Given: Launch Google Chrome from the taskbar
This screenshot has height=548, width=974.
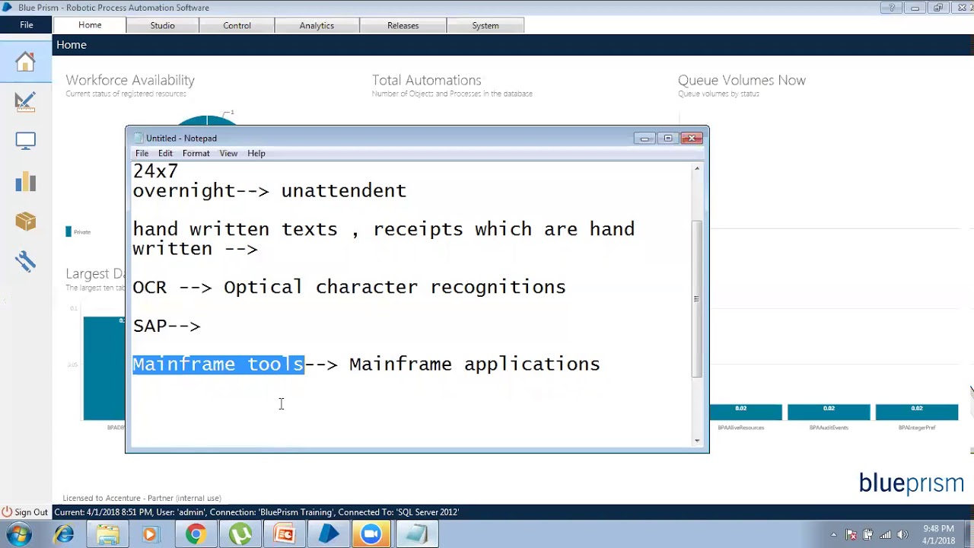Looking at the screenshot, I should point(196,534).
